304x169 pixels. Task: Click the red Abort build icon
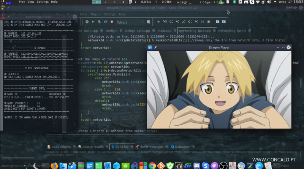(x=112, y=22)
